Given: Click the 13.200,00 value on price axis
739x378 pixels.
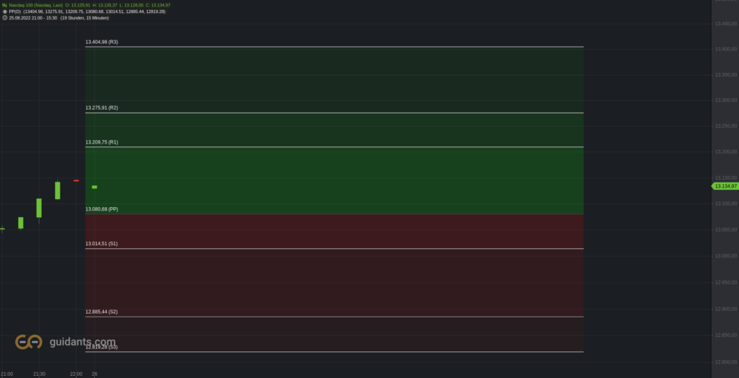Looking at the screenshot, I should pos(726,151).
